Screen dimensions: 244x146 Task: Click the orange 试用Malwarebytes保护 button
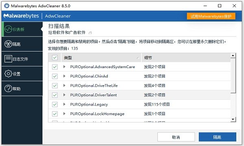211,16
